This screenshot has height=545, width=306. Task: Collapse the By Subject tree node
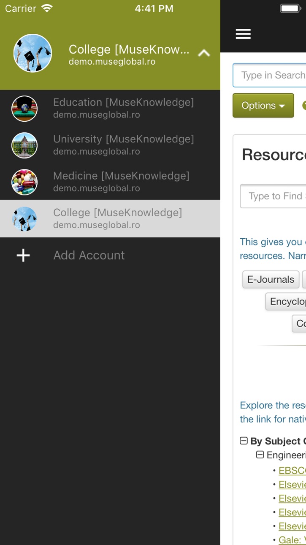pos(244,441)
